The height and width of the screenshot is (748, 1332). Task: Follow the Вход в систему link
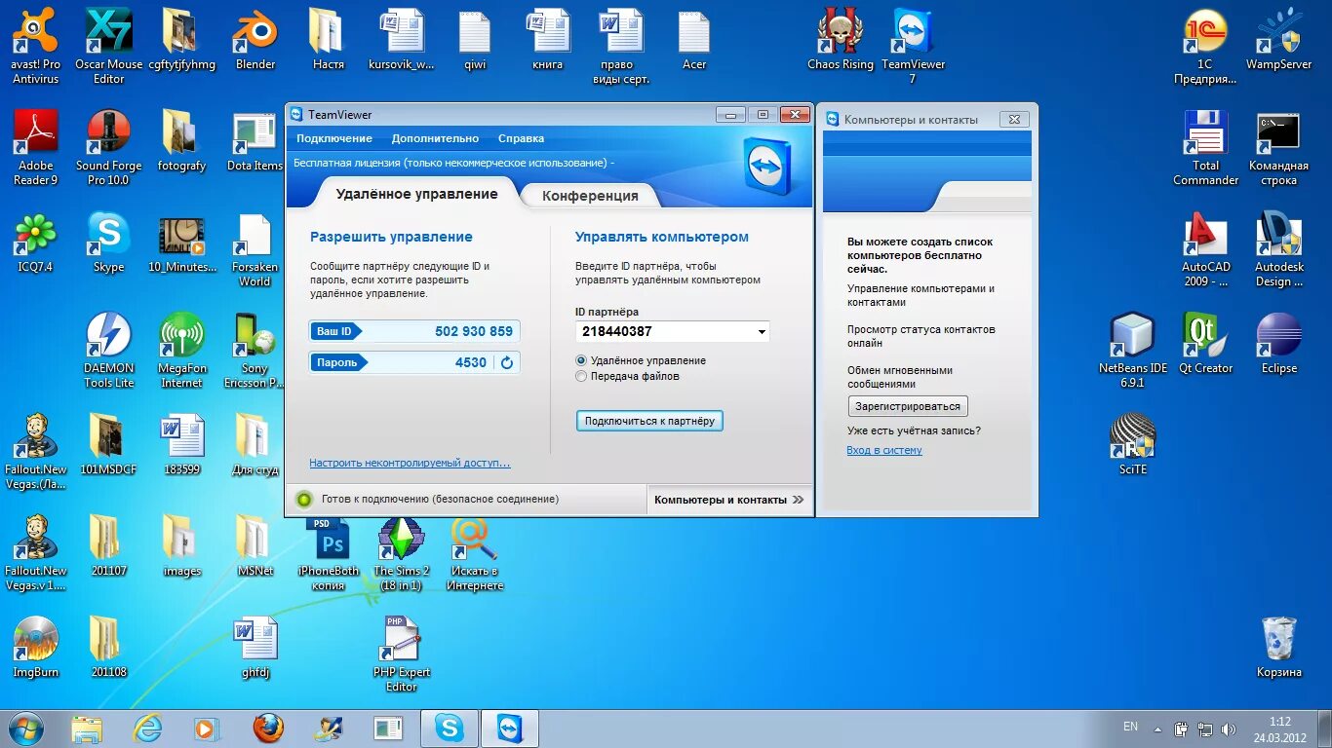pyautogui.click(x=884, y=450)
